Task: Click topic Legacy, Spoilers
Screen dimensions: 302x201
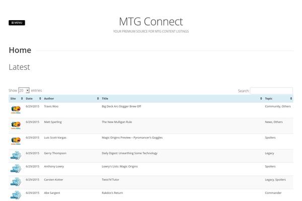Action: [x=275, y=179]
